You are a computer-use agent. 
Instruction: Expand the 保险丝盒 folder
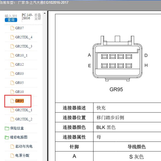[x=17, y=128]
